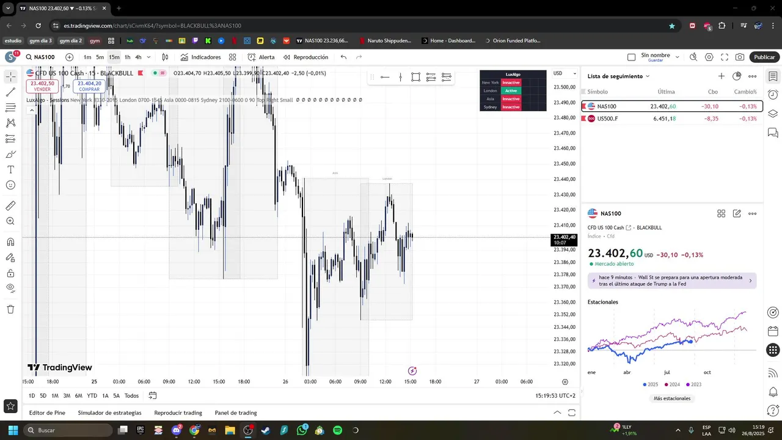
Task: Switch to the 1h timeframe
Action: tap(127, 57)
